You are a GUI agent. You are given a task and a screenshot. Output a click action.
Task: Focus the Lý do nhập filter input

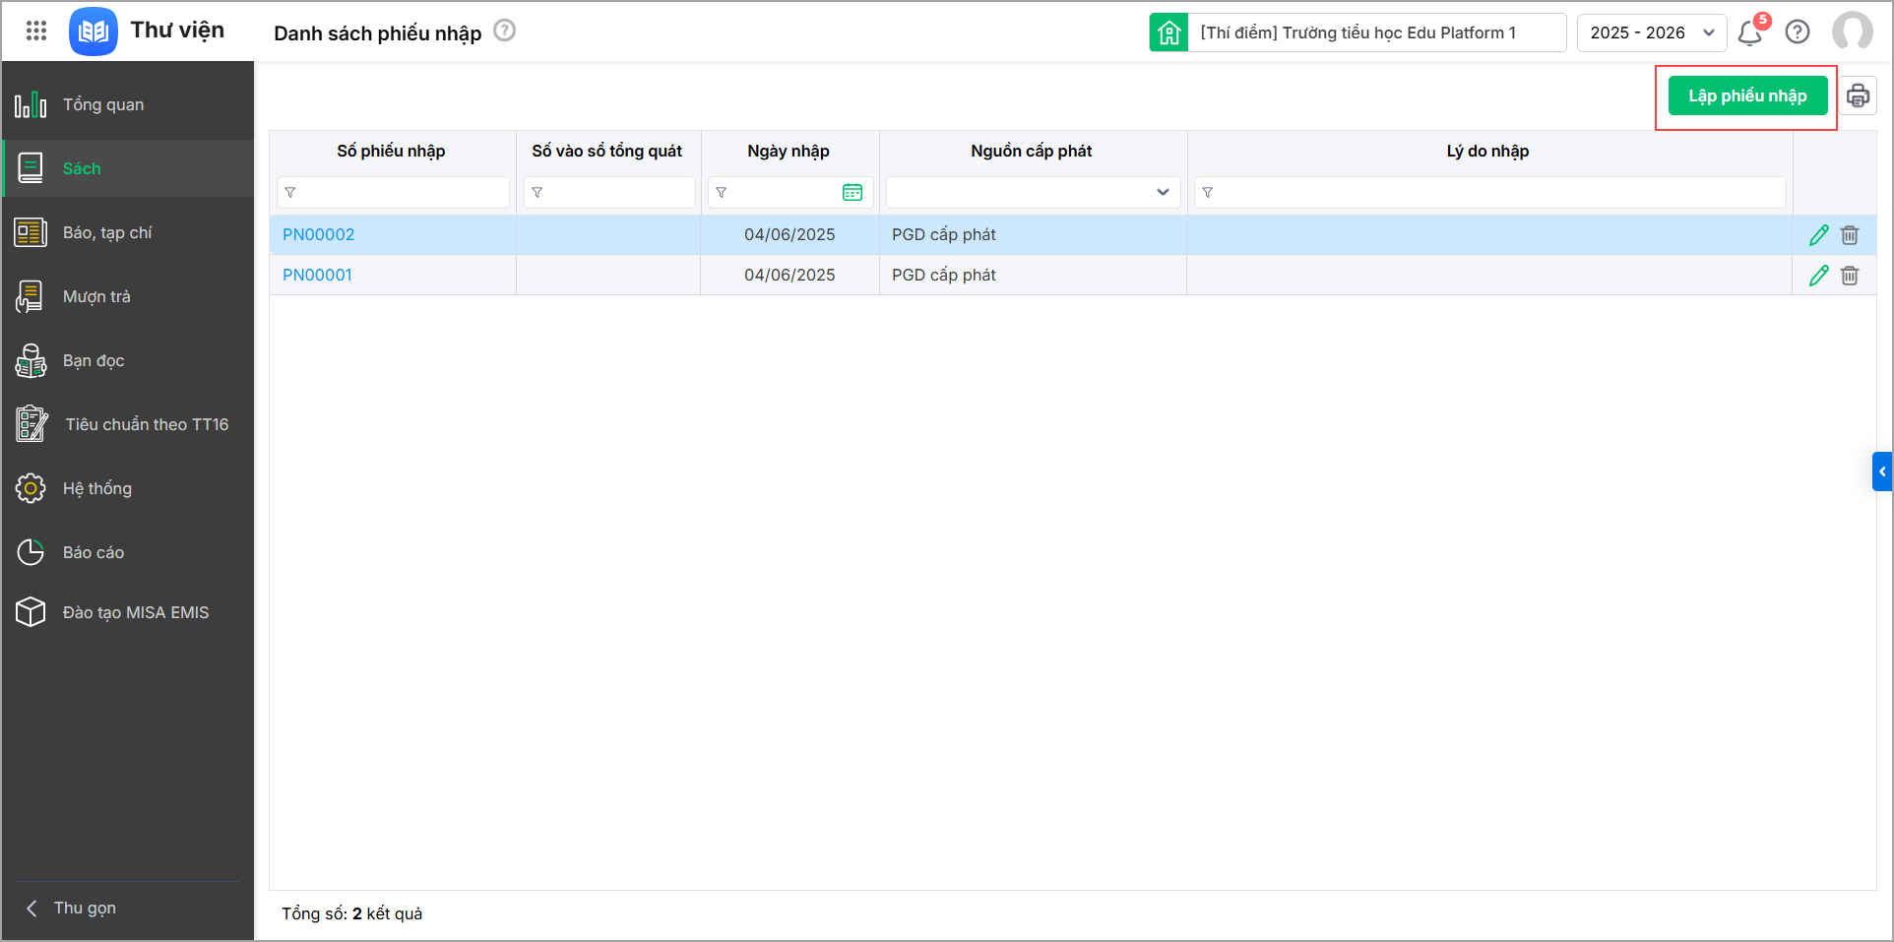click(1489, 193)
